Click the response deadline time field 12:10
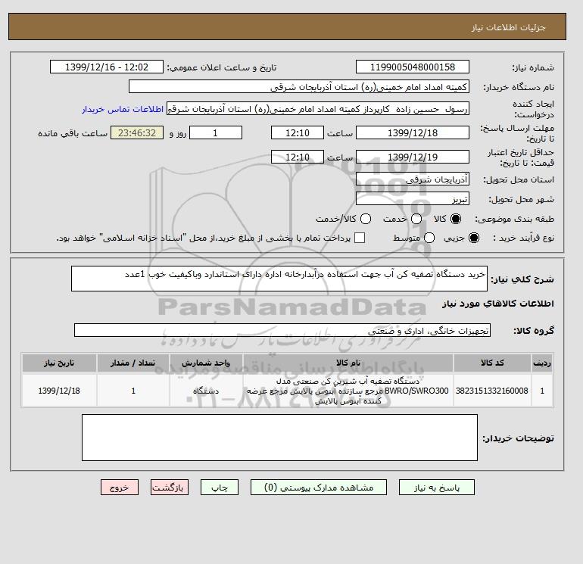Screen dimensions: 583x564 (298, 132)
